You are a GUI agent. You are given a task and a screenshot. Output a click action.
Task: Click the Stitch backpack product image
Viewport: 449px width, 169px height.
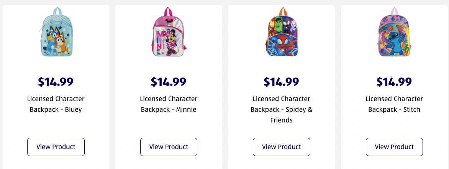coord(394,32)
